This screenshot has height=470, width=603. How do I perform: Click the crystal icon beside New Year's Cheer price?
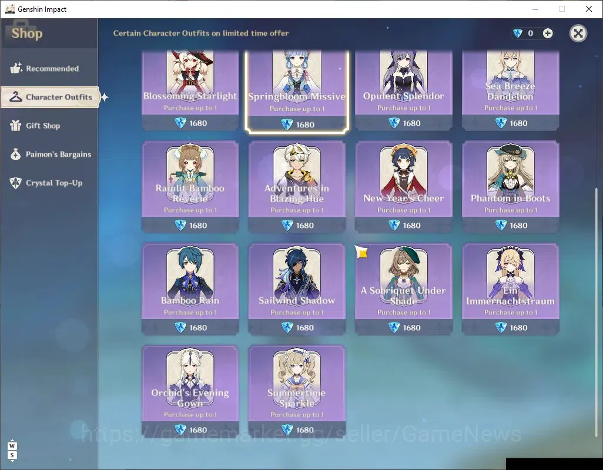pyautogui.click(x=394, y=226)
